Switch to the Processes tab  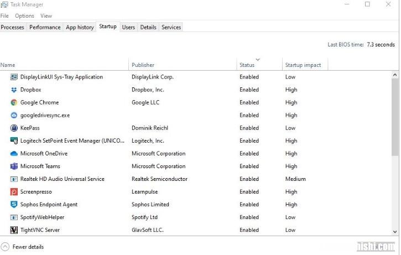click(13, 27)
